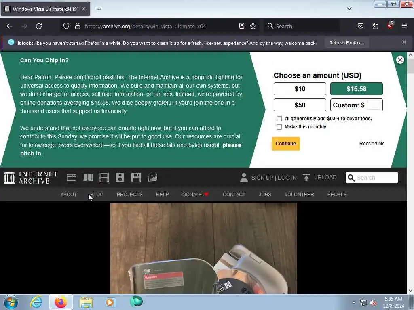The height and width of the screenshot is (310, 414).
Task: Expand the list all tabs chevron
Action: (349, 9)
